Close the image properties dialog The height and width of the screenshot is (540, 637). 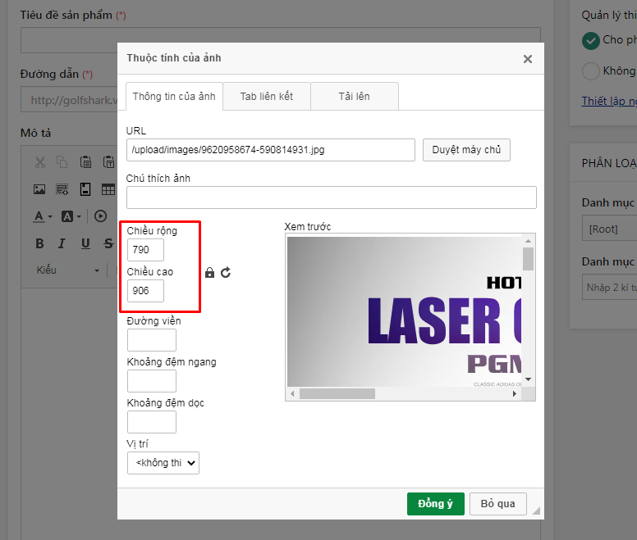tap(528, 59)
